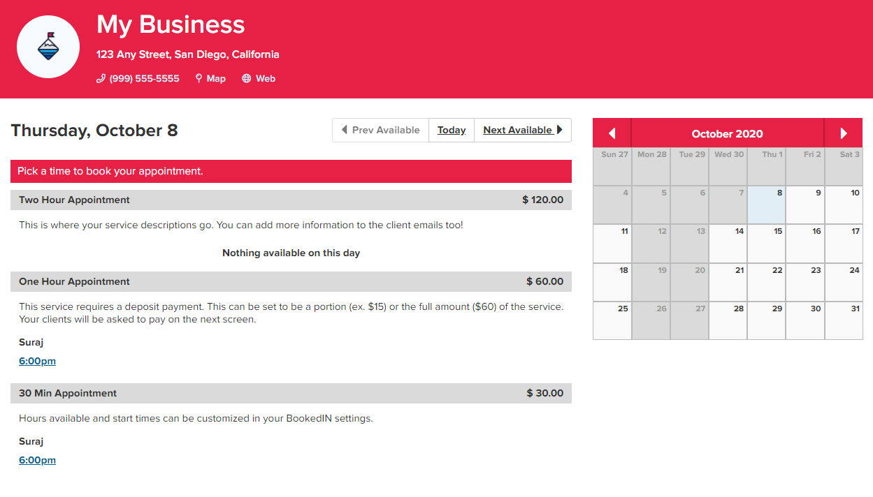
Task: Open the Map link
Action: [216, 79]
